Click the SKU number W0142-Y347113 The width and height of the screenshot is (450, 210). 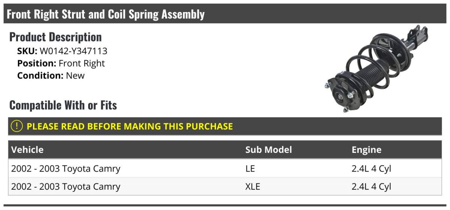[73, 51]
